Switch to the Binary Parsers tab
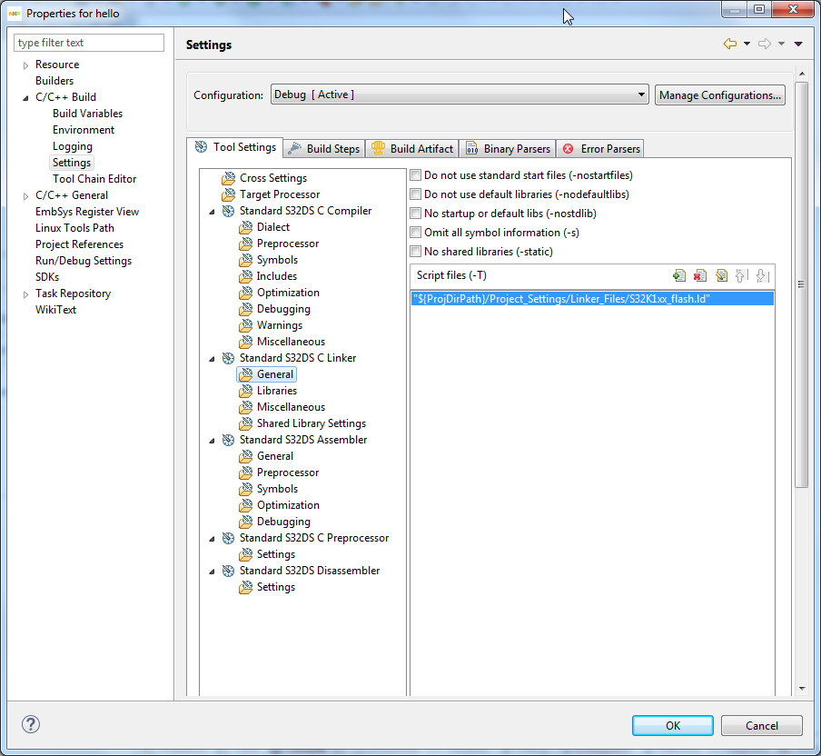This screenshot has width=821, height=756. (508, 149)
